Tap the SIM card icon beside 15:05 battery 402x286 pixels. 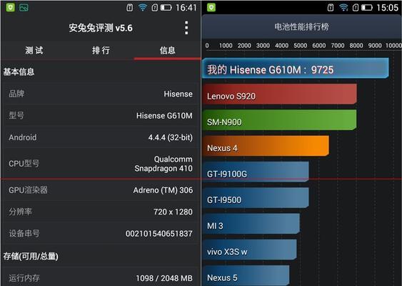click(x=356, y=8)
